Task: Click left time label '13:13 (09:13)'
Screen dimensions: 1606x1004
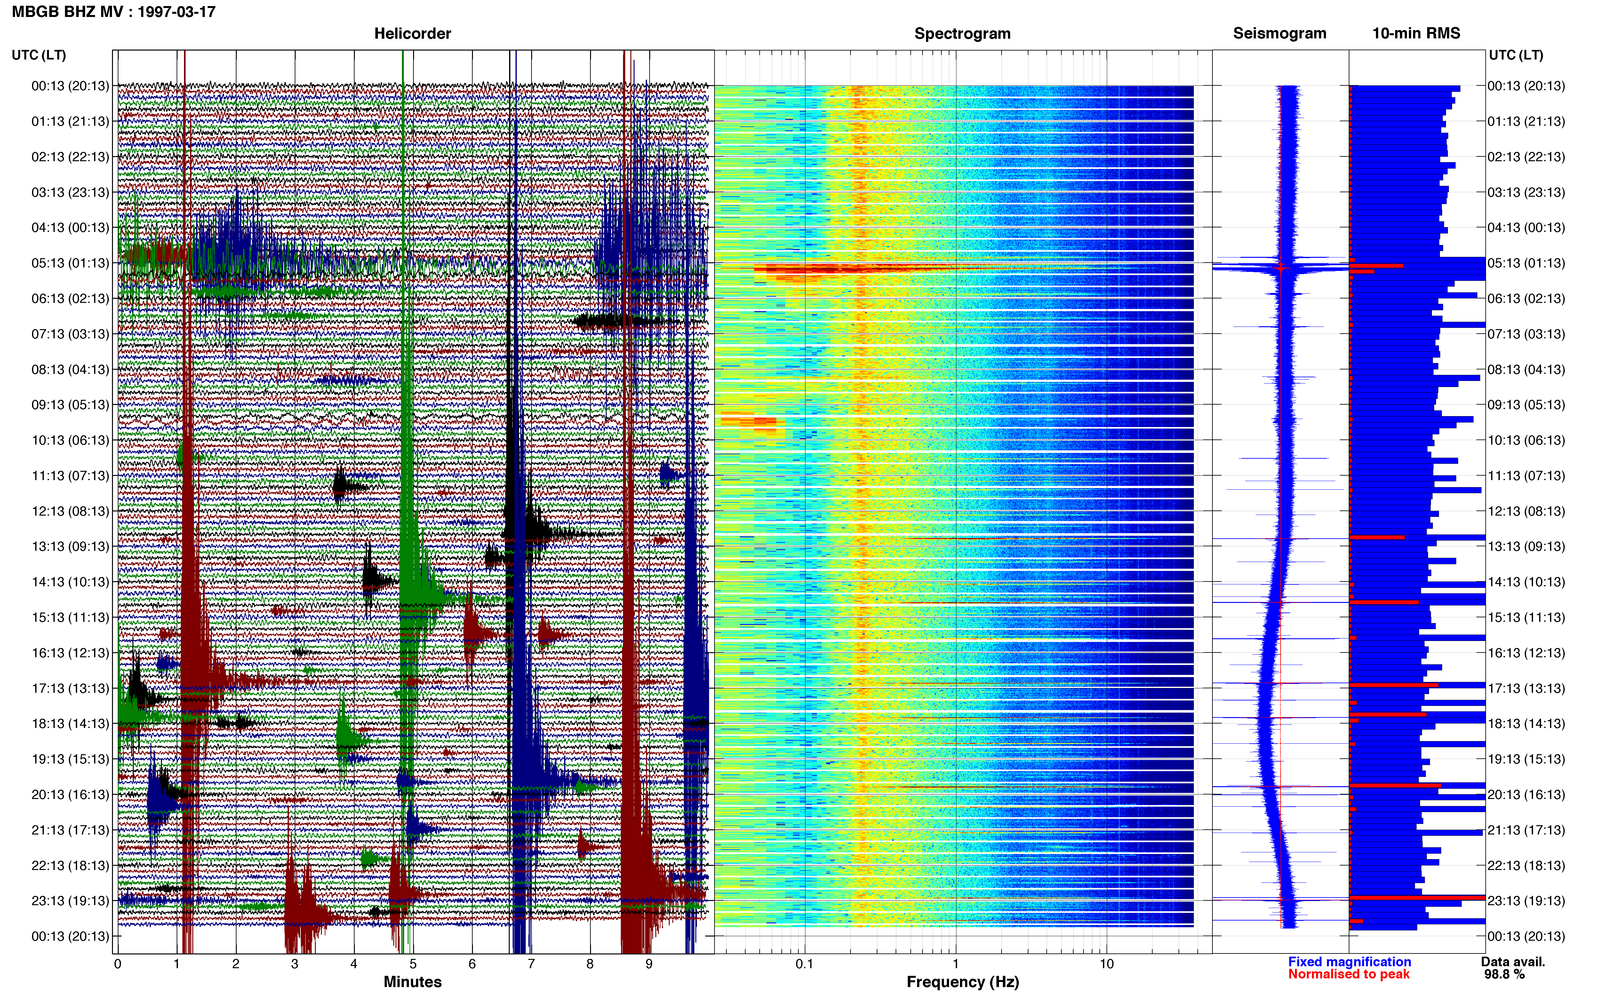Action: pyautogui.click(x=70, y=546)
